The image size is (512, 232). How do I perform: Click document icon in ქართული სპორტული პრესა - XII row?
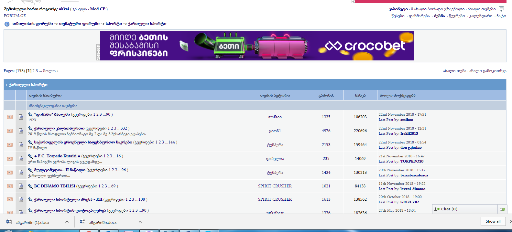point(21,199)
